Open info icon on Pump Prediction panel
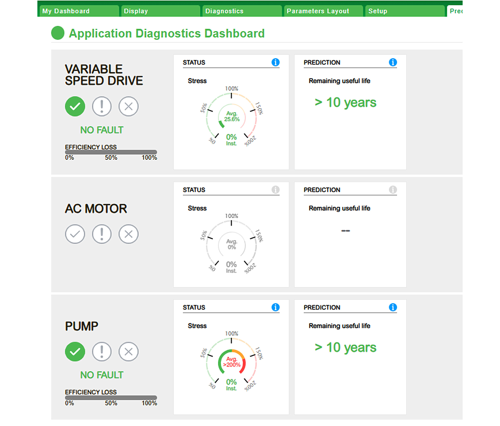The height and width of the screenshot is (426, 500). (x=392, y=307)
